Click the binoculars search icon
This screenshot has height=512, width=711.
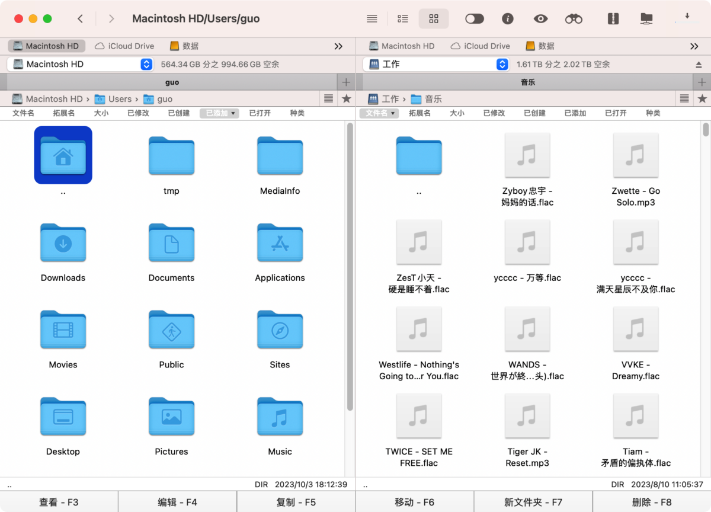click(x=574, y=19)
